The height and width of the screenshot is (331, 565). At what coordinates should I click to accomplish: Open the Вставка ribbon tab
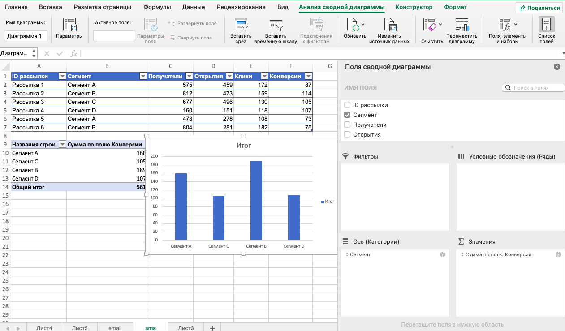click(x=51, y=7)
